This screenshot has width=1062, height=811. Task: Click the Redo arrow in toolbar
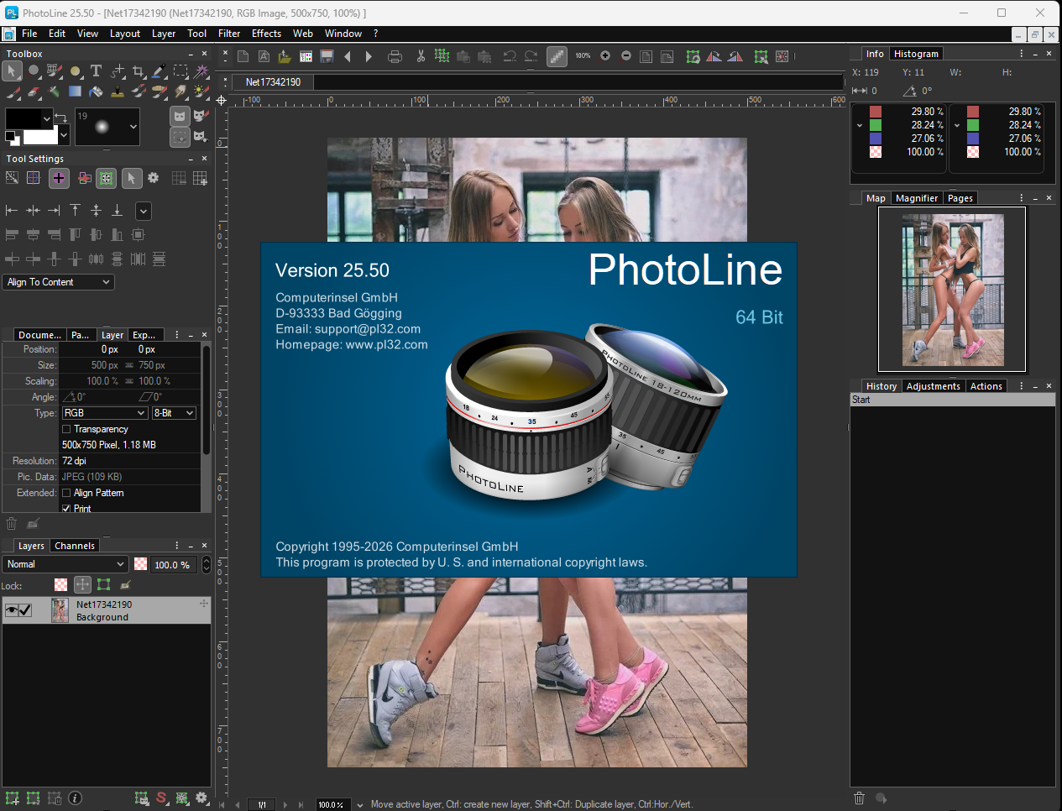(x=531, y=56)
